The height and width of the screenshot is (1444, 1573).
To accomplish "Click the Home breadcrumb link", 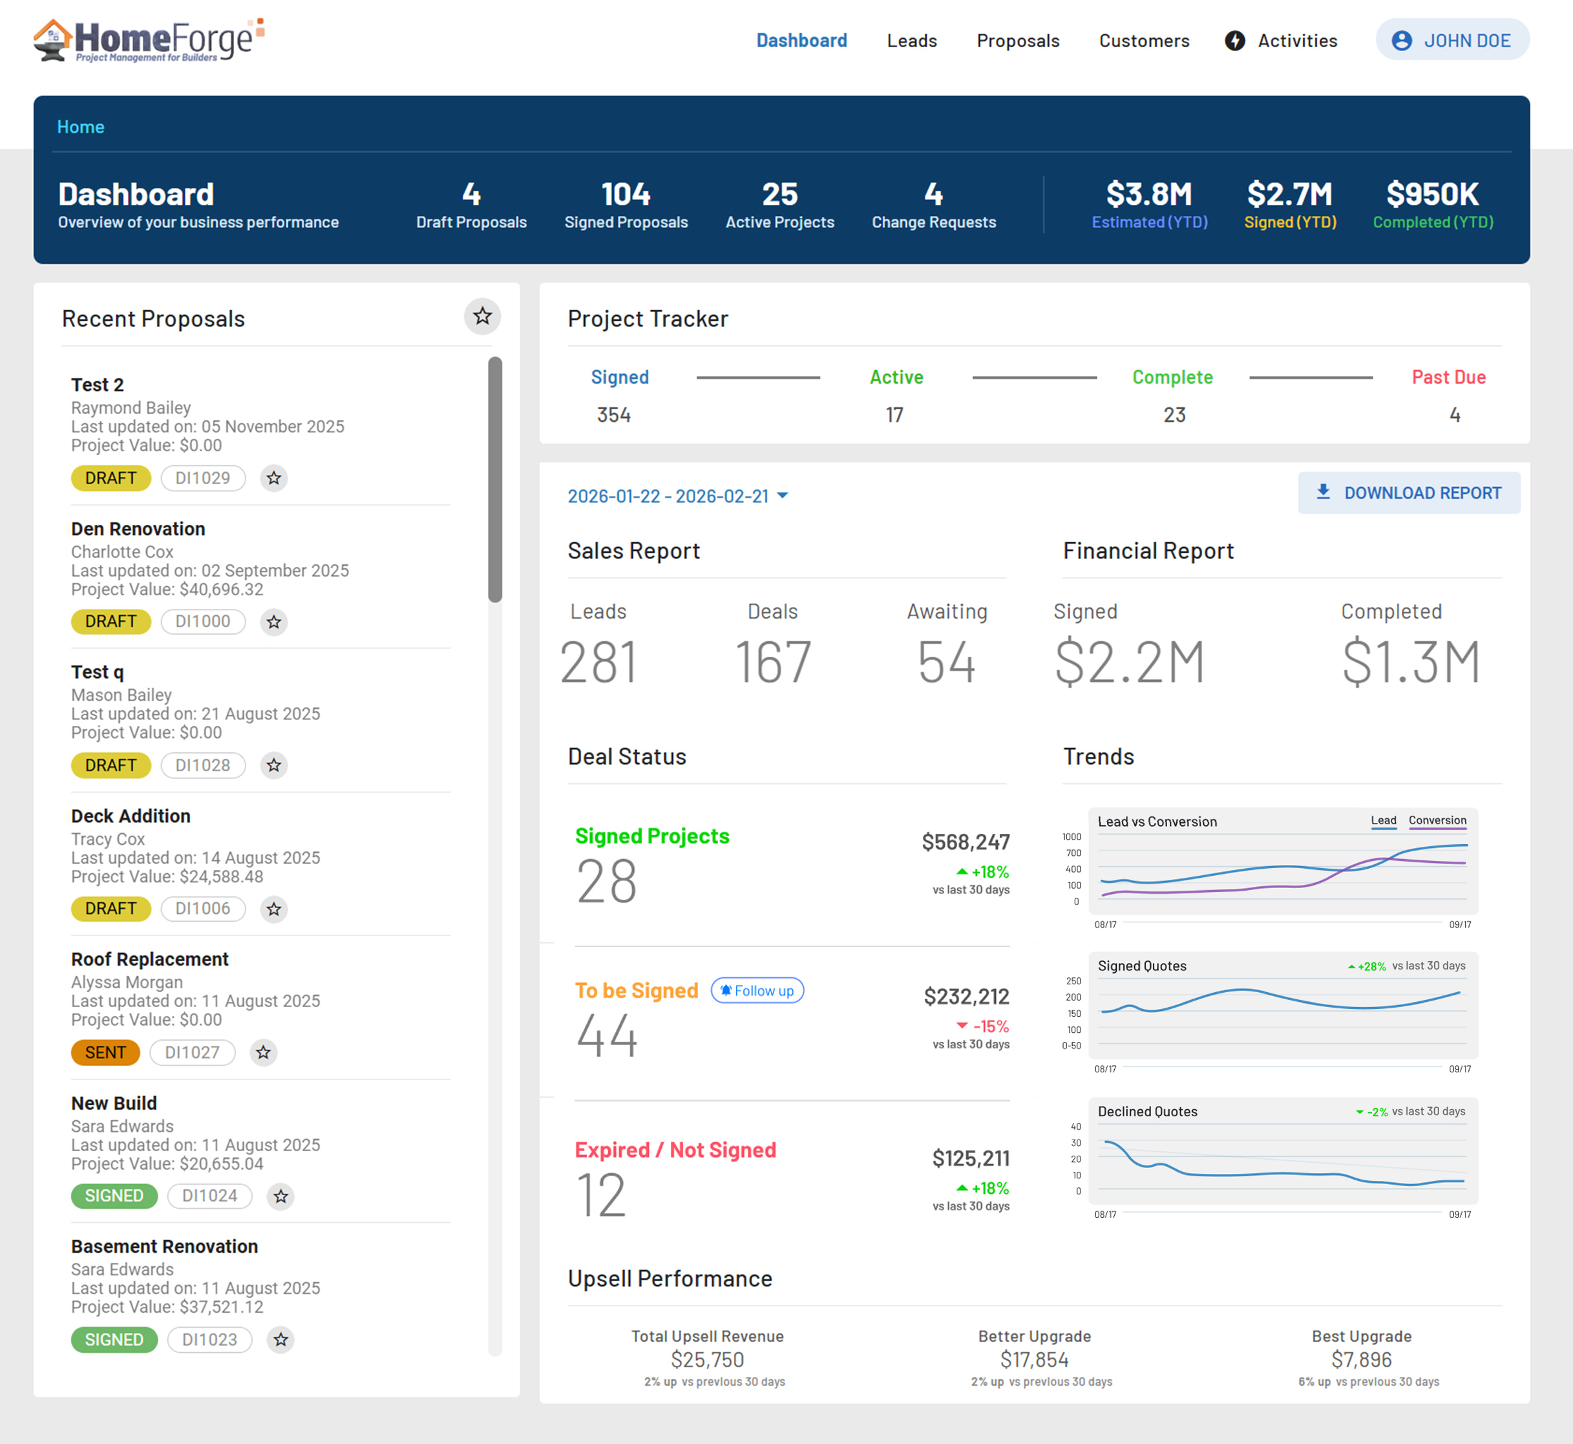I will 81,127.
